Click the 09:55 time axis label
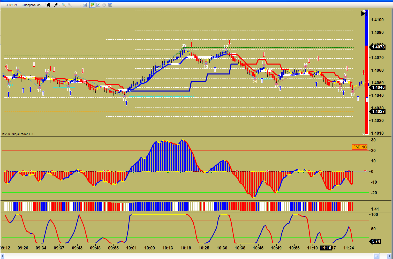393x259 pixels. coord(113,248)
